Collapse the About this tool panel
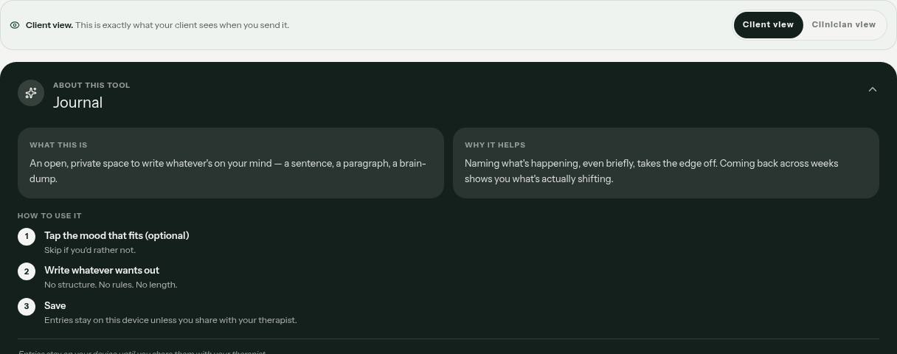The width and height of the screenshot is (897, 354). click(x=873, y=89)
